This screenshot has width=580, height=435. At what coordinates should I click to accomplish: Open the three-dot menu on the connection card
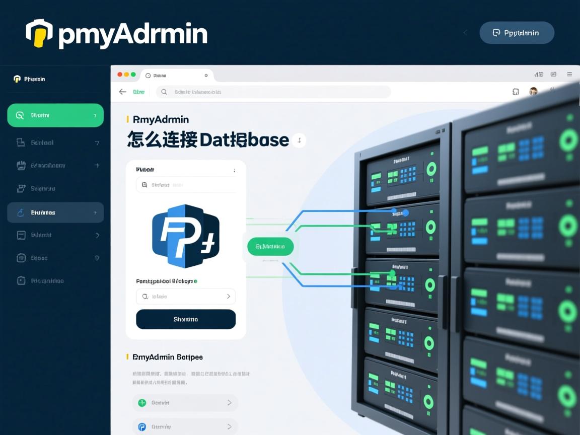pyautogui.click(x=234, y=170)
